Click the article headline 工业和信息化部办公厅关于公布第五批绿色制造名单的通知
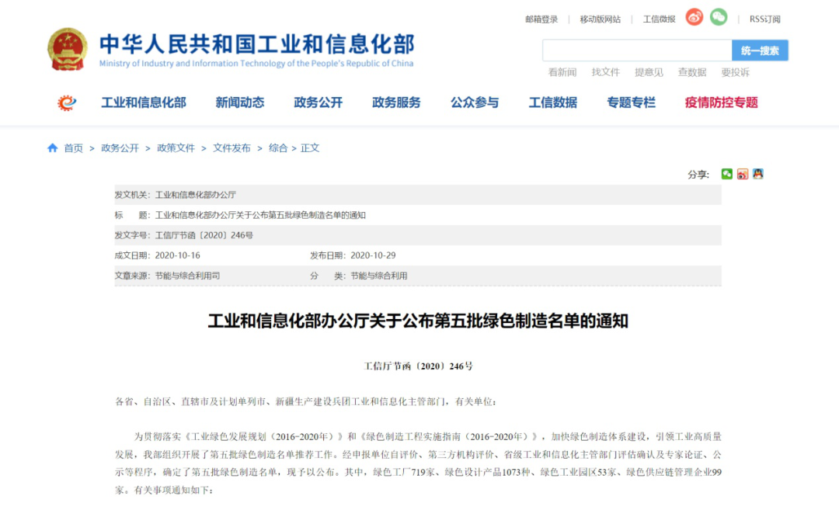This screenshot has height=510, width=839. coord(418,321)
